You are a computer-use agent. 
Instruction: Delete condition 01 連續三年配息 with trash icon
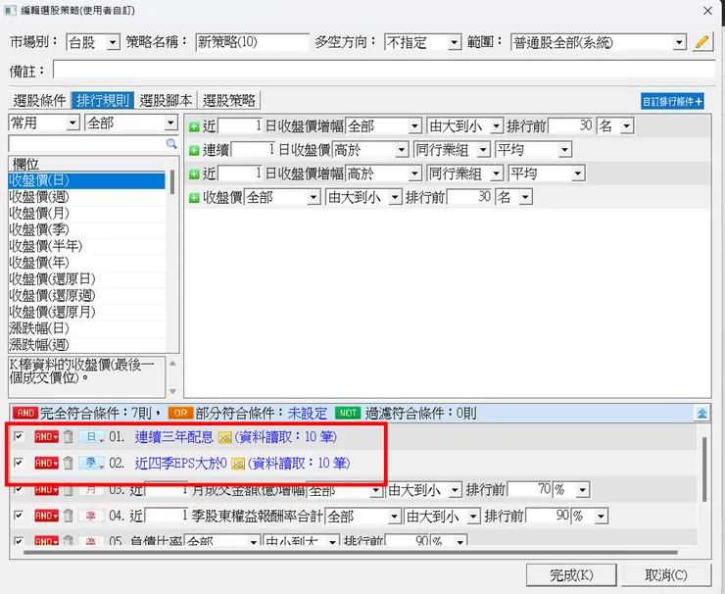point(68,436)
